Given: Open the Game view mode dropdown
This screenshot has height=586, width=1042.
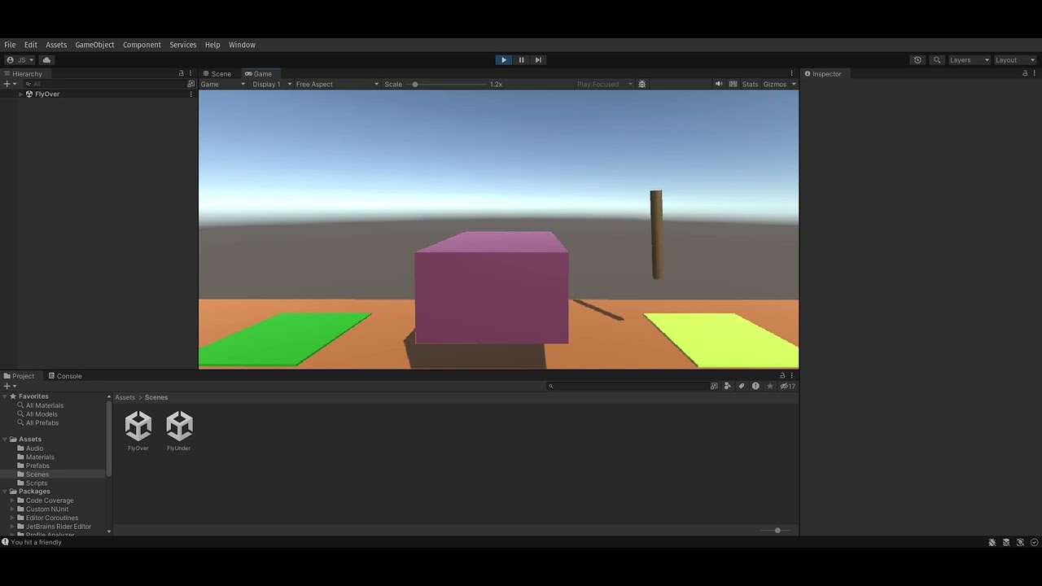Looking at the screenshot, I should tap(223, 84).
